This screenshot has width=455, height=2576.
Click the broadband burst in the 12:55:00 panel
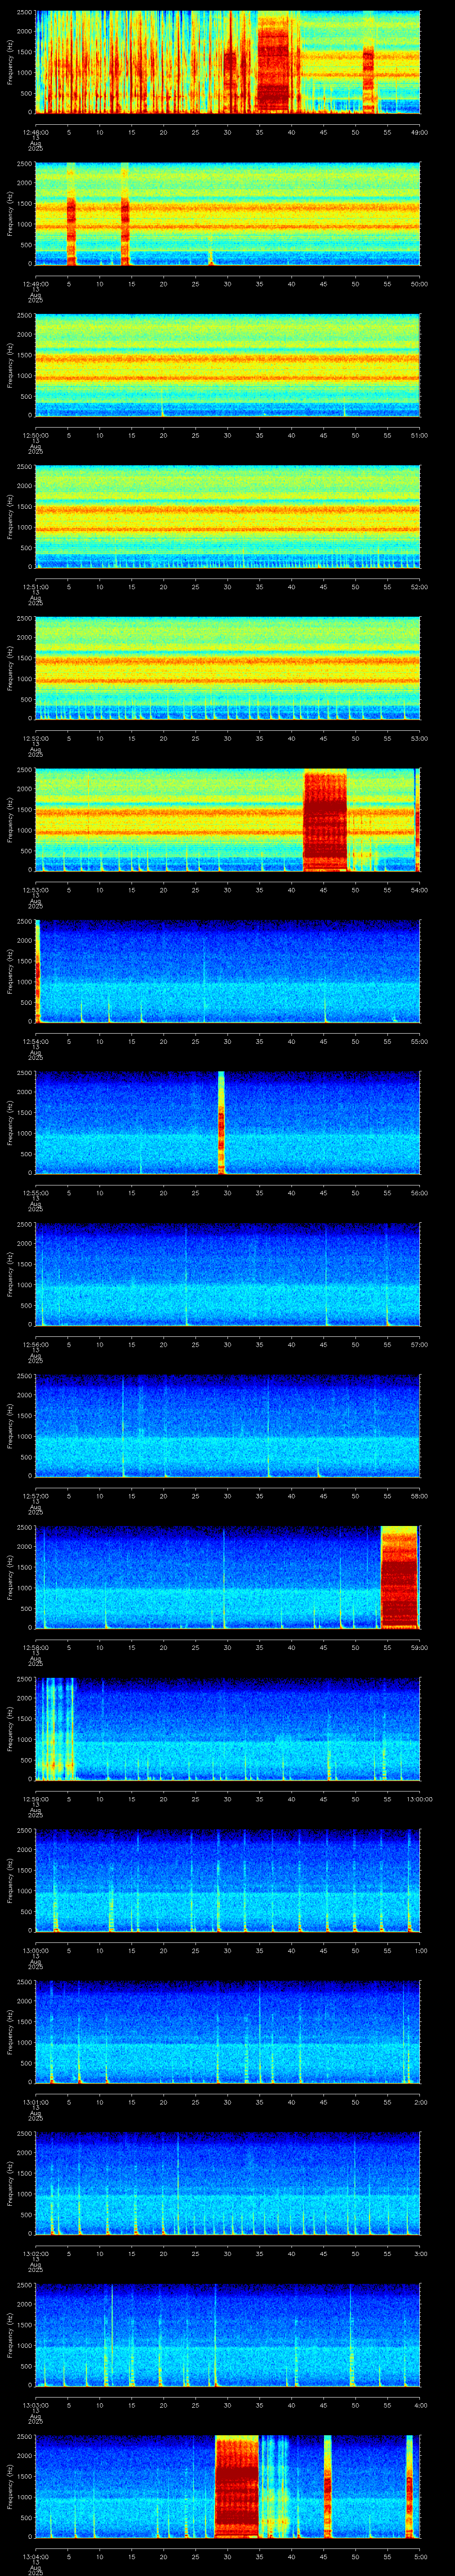point(221,1122)
